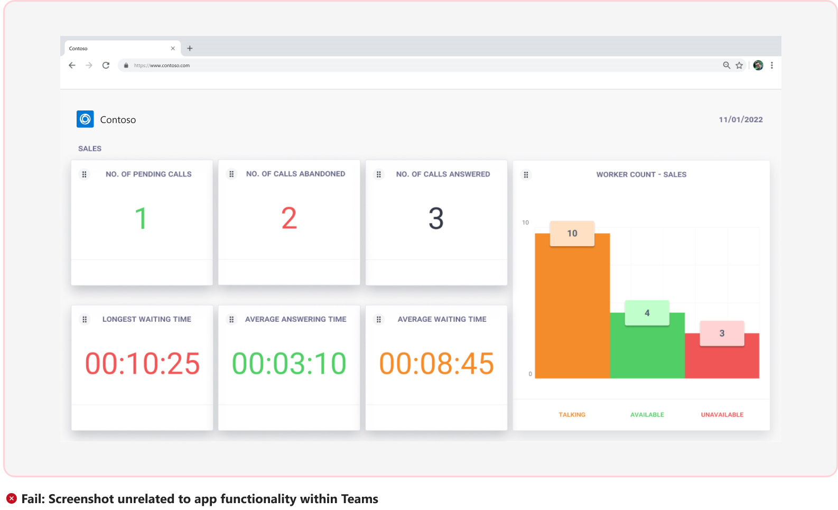Click drag handle on Calls Answered card
The height and width of the screenshot is (510, 838).
[x=379, y=174]
